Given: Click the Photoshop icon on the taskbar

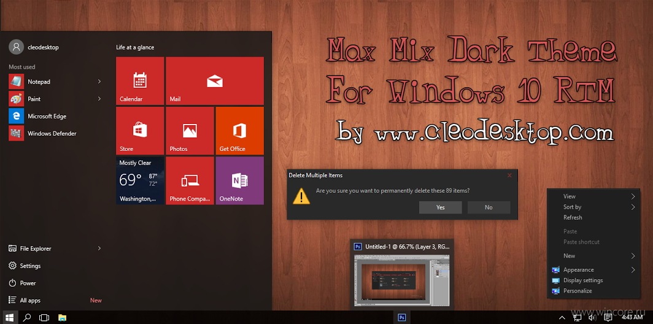Looking at the screenshot, I should [402, 317].
